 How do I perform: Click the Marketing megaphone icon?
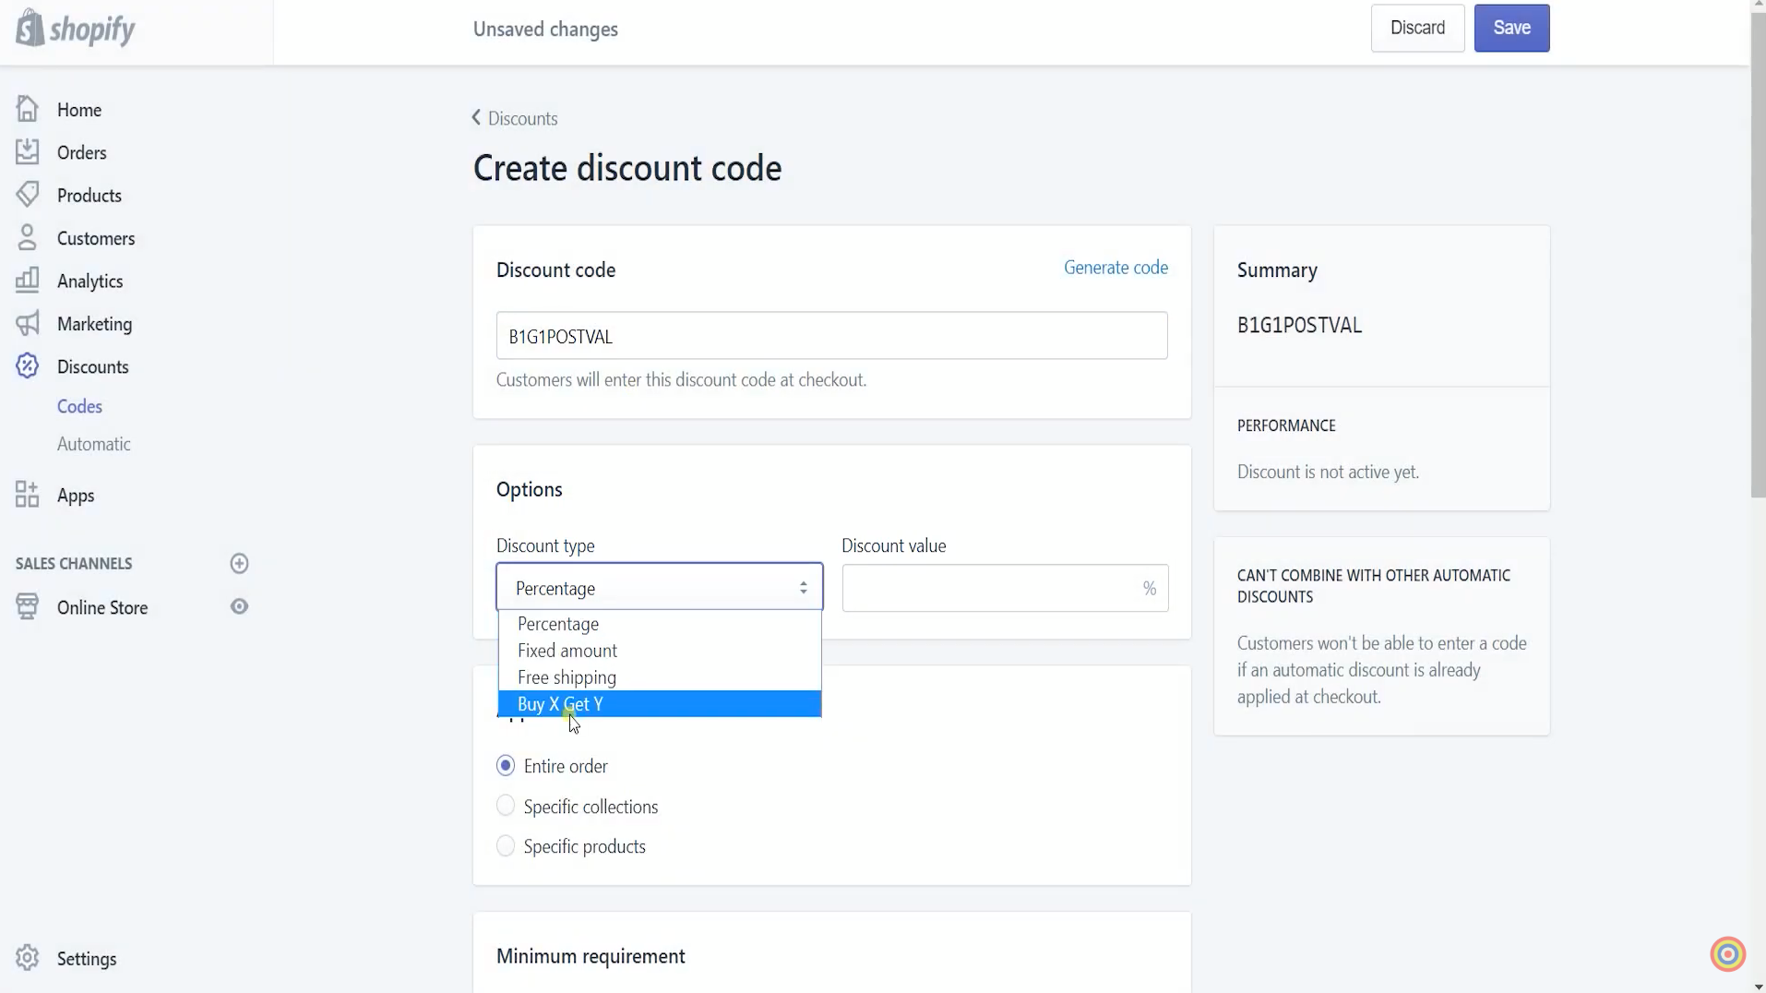pyautogui.click(x=27, y=323)
